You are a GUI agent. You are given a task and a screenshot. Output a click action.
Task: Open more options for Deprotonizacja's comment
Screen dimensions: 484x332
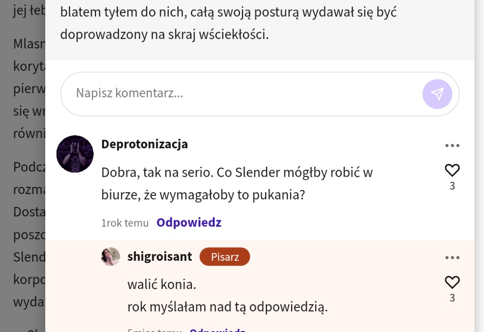pyautogui.click(x=452, y=146)
